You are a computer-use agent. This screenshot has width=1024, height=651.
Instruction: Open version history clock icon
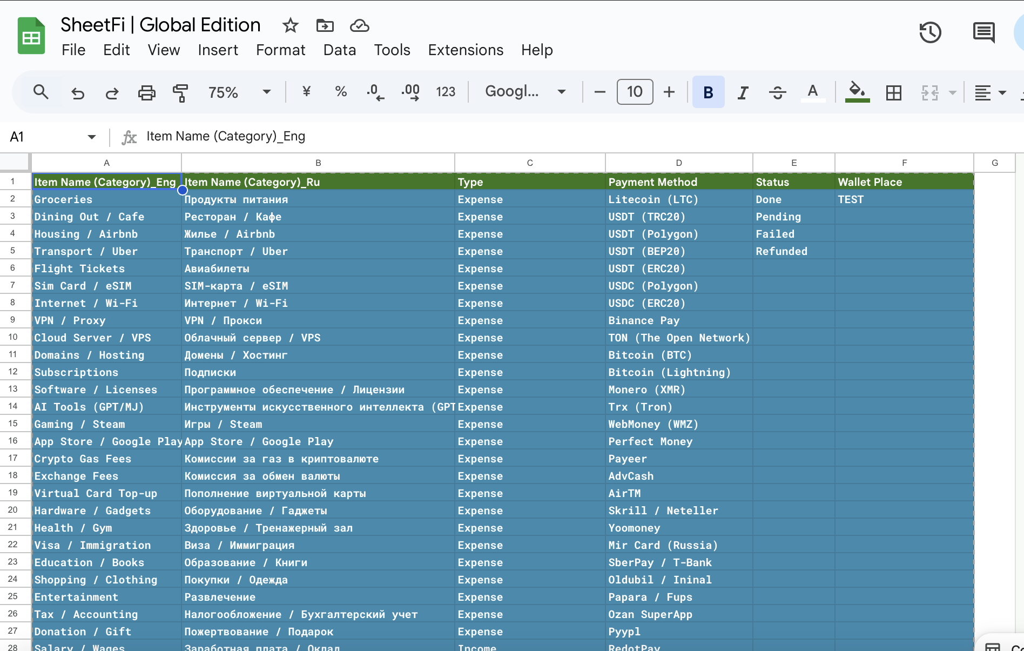tap(930, 32)
